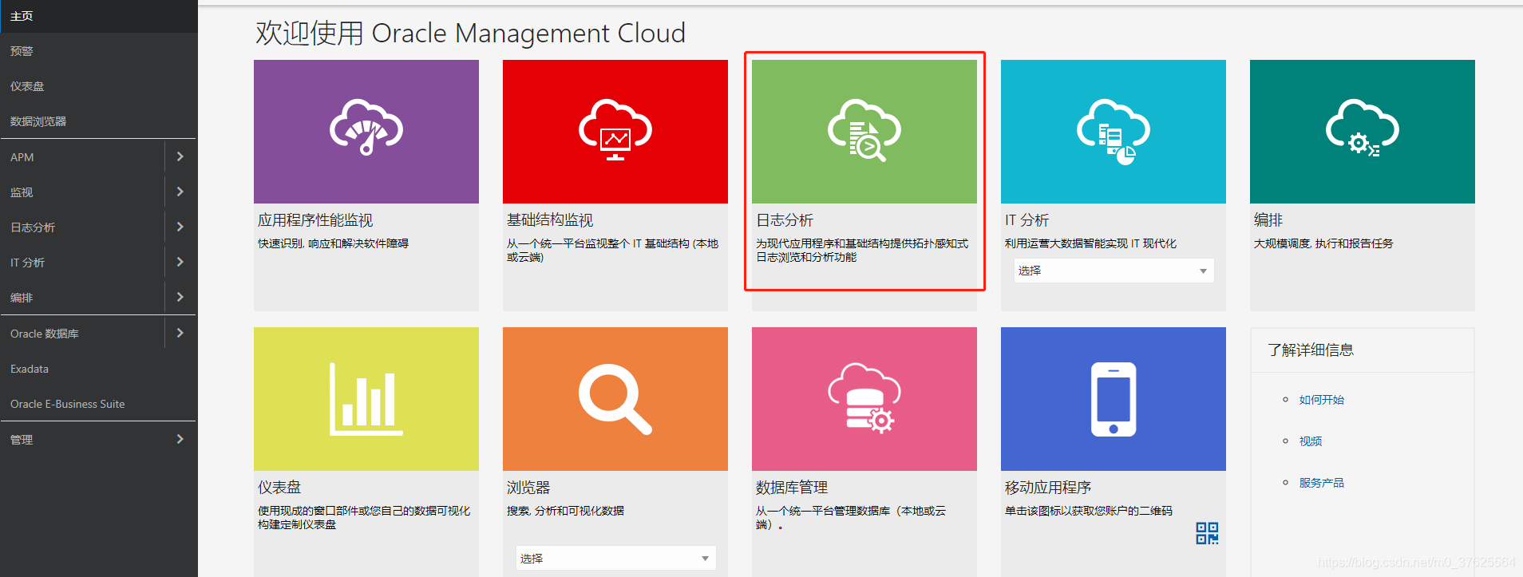Click the 浏览器 card title
The width and height of the screenshot is (1523, 577).
click(x=528, y=488)
